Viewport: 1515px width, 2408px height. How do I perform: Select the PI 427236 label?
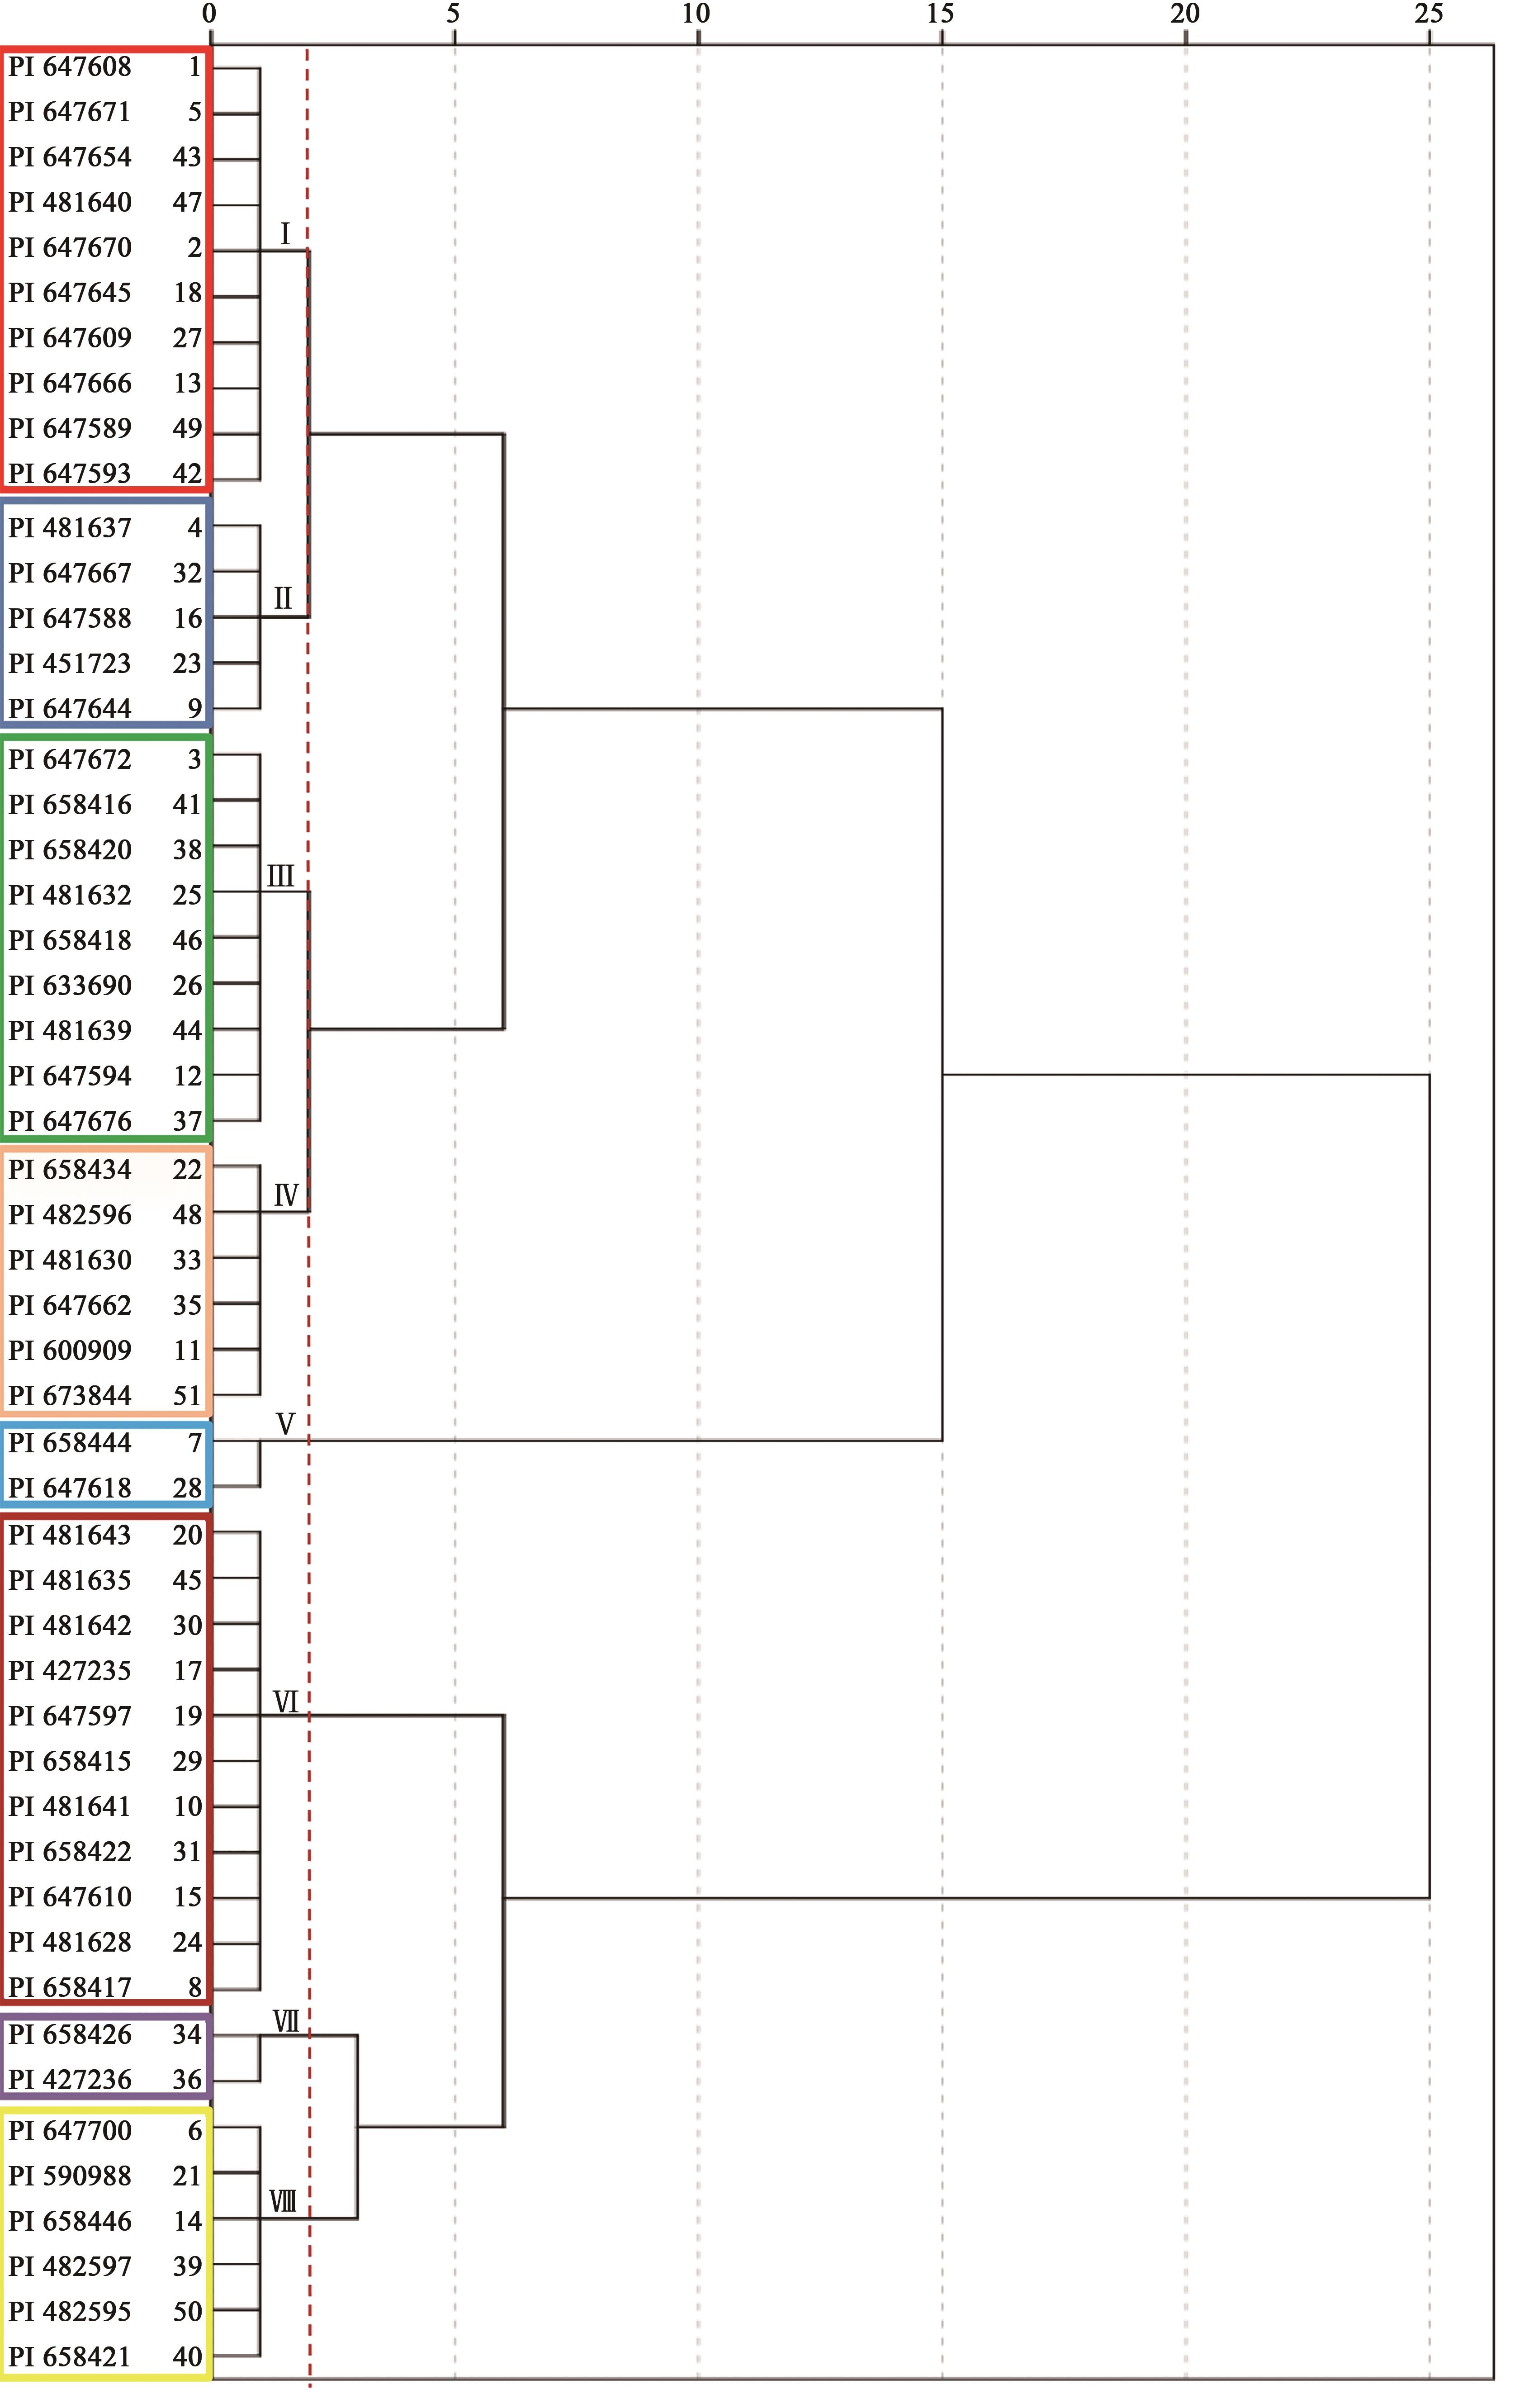point(70,2080)
